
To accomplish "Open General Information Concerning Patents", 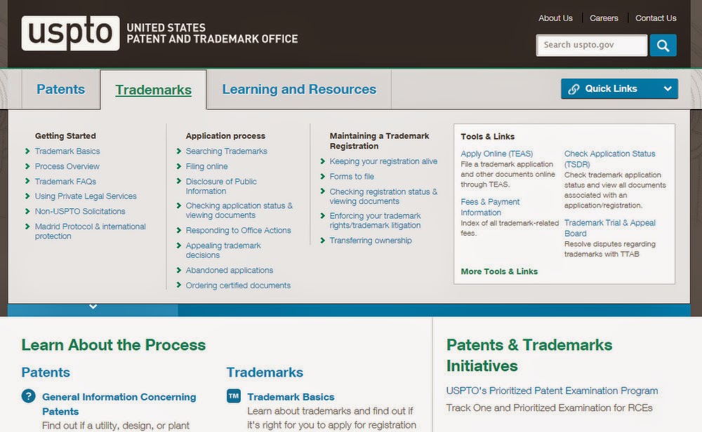I will click(x=119, y=404).
